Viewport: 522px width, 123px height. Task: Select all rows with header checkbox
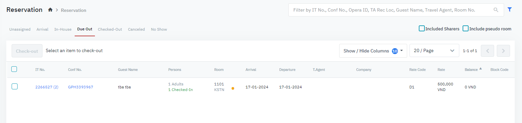click(14, 69)
